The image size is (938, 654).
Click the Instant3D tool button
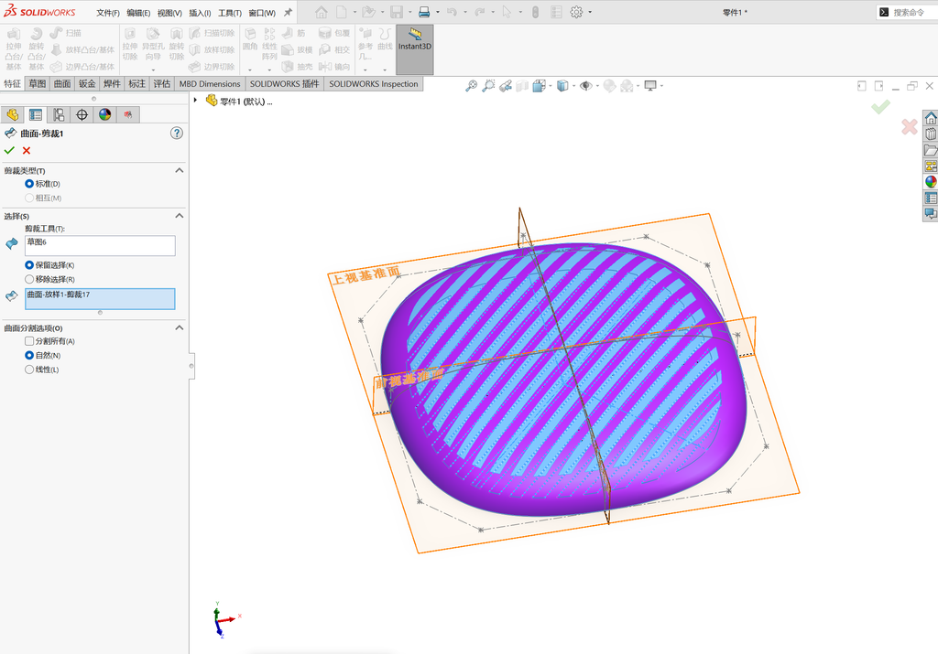point(415,49)
